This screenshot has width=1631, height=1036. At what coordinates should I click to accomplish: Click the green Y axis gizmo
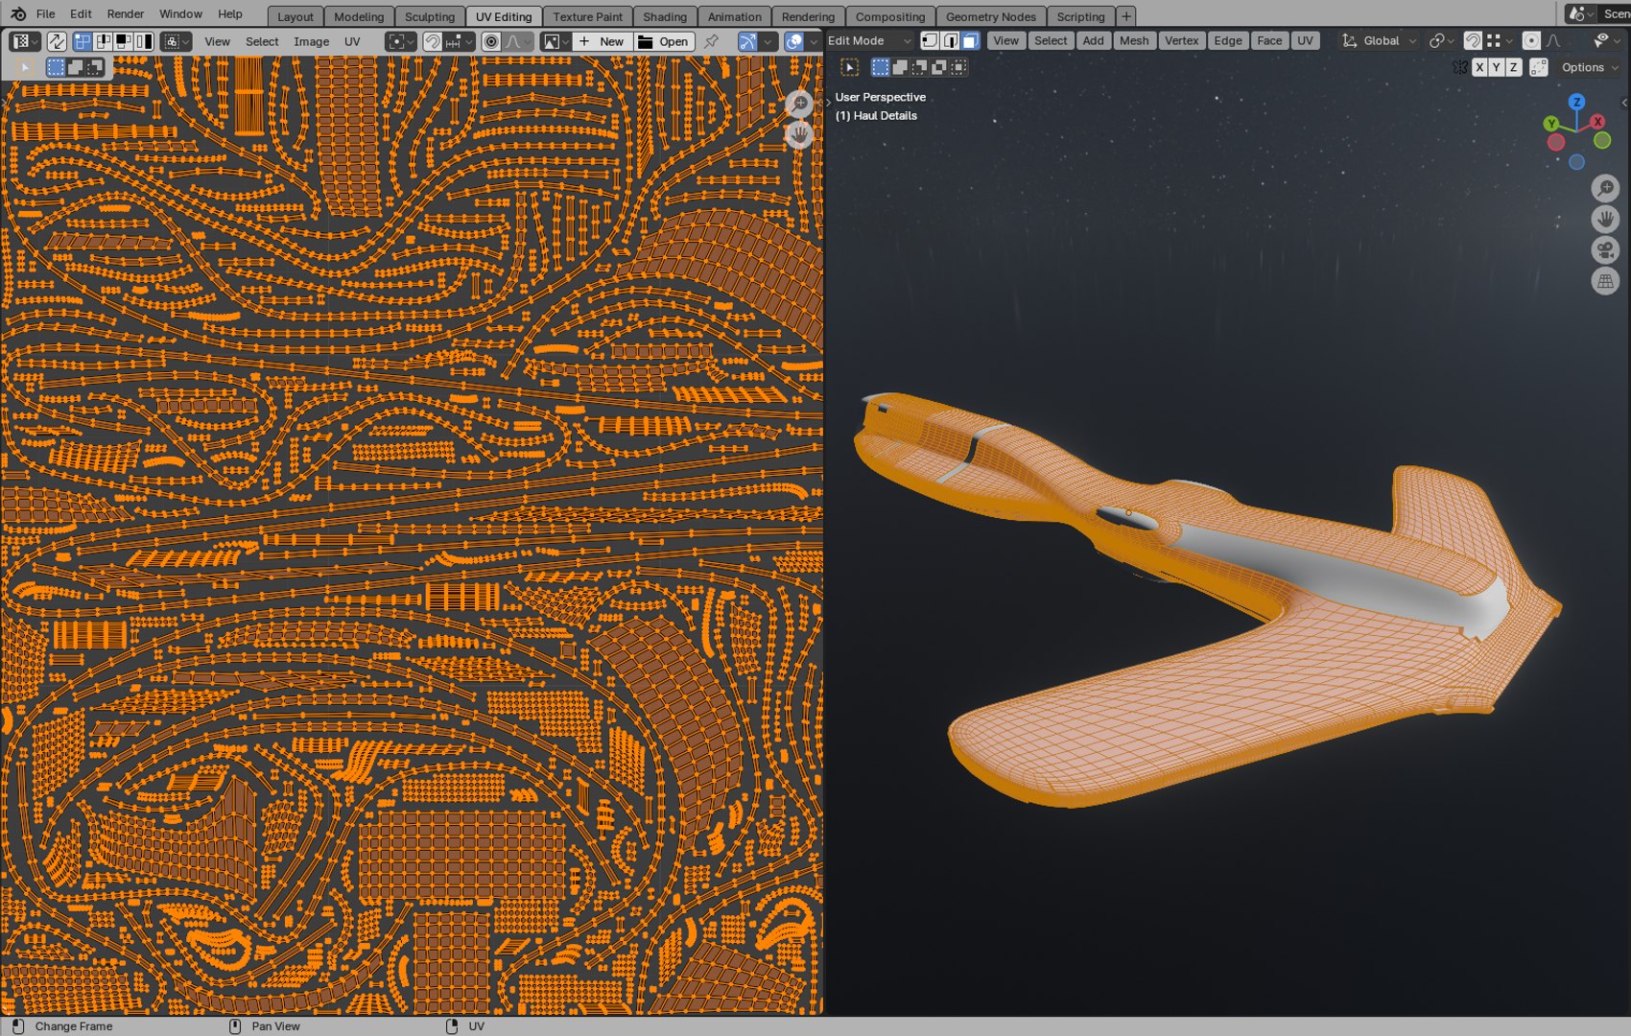pos(1551,124)
